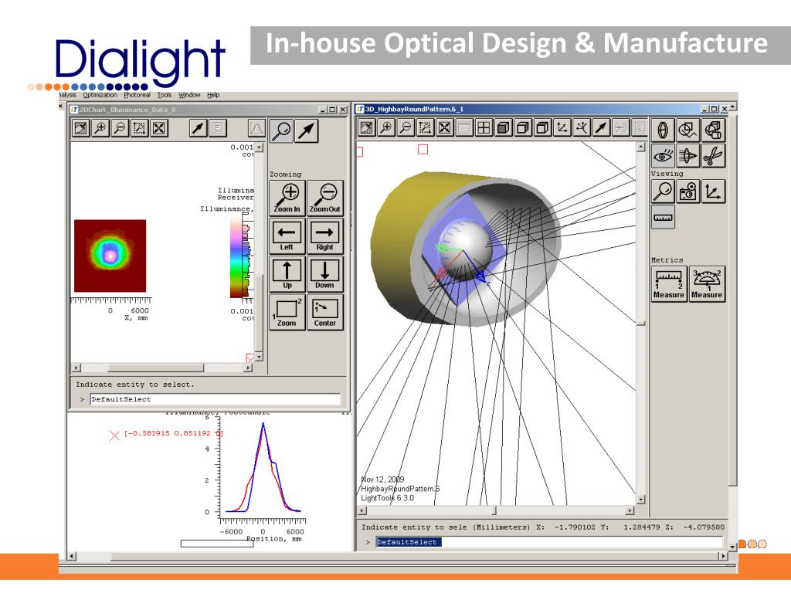791x593 pixels.
Task: Click the bell curve smoothing icon in 2DChart toolbar
Action: click(256, 128)
